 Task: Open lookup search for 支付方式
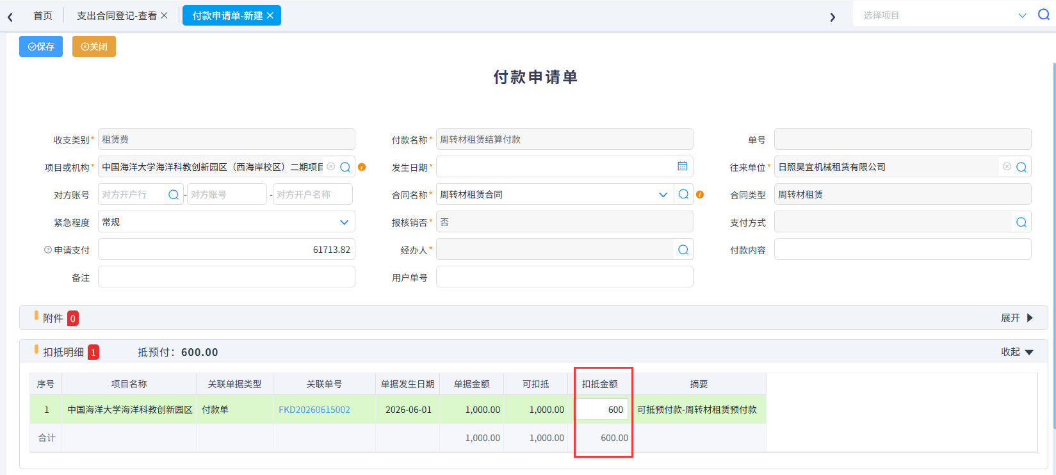pyautogui.click(x=1021, y=222)
